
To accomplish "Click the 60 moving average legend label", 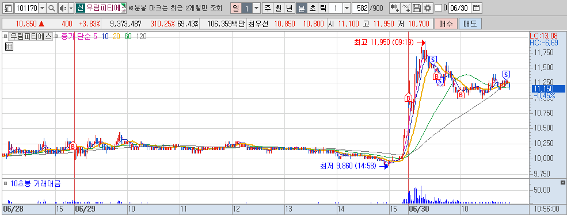I will [x=128, y=36].
